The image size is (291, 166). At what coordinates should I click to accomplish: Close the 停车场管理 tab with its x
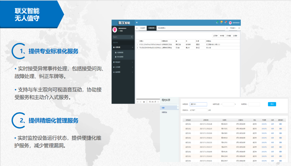[x=165, y=28]
